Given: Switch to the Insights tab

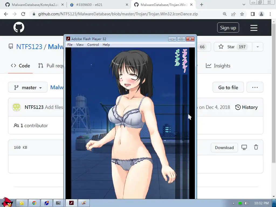Looking at the screenshot, I should pyautogui.click(x=218, y=66).
